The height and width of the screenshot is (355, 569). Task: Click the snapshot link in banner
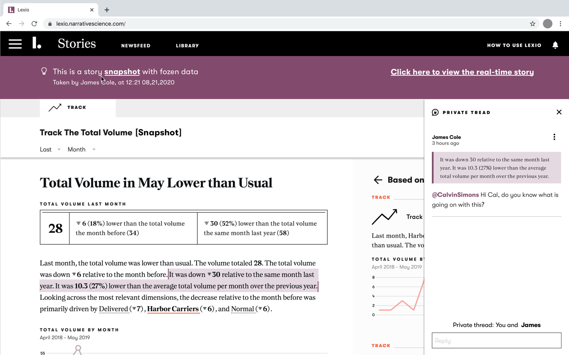point(122,72)
